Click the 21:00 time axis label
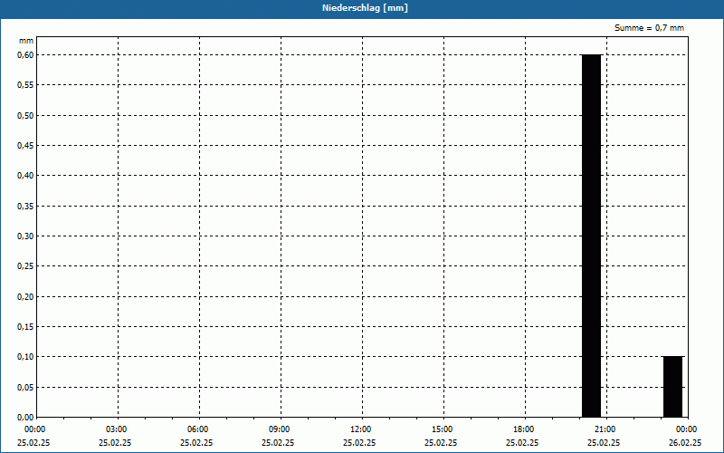 605,429
